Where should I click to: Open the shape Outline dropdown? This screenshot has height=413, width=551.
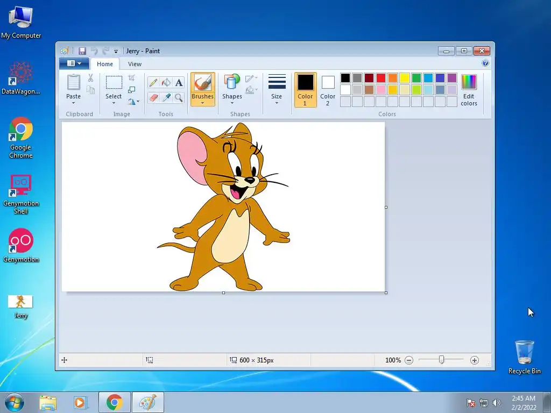(x=251, y=79)
